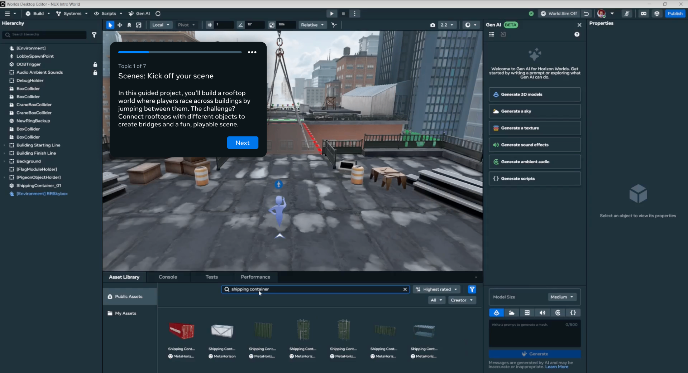Toggle rotation angle snapping
This screenshot has width=688, height=373.
click(240, 25)
